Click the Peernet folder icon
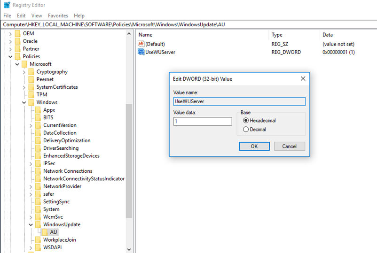The width and height of the screenshot is (377, 253). [31, 79]
